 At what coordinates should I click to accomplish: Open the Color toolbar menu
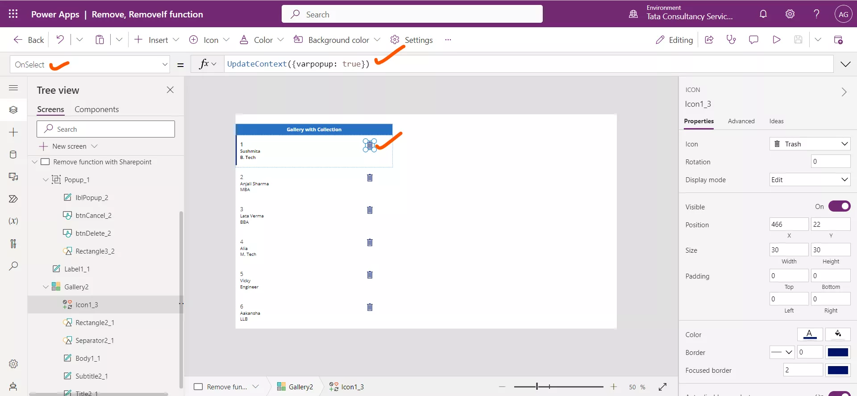[262, 40]
